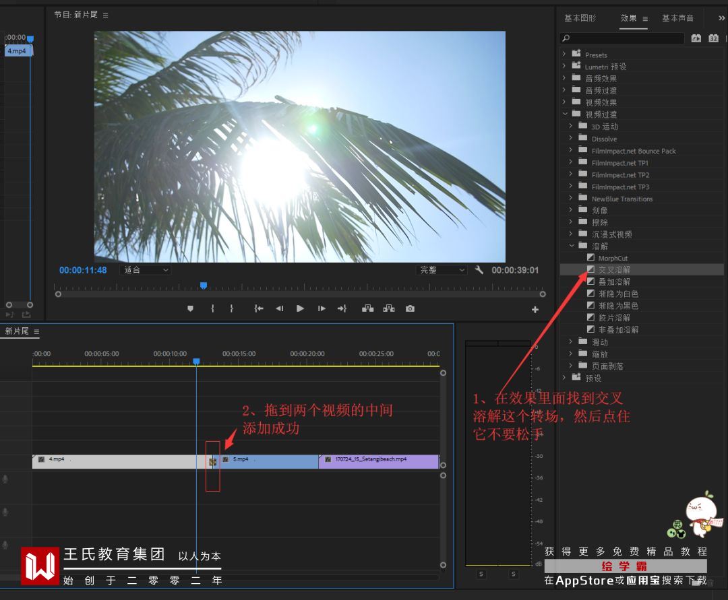Open the 节目: 新片尾 panel menu
The width and height of the screenshot is (728, 600).
pyautogui.click(x=105, y=15)
